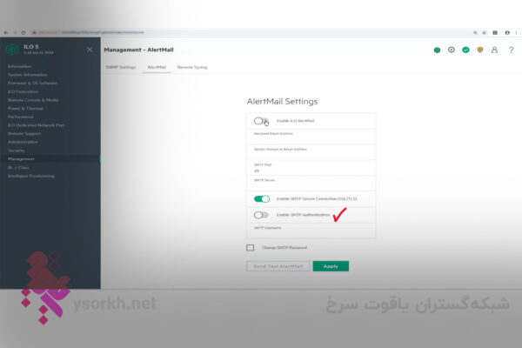Bookmark this page with the star icon
This screenshot has width=522, height=348.
pyautogui.click(x=485, y=33)
